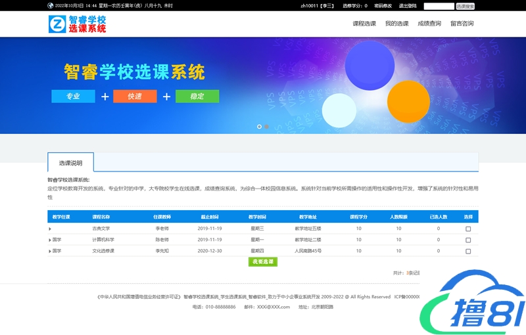The width and height of the screenshot is (526, 335).
Task: Expand the 计算机科学 row triangle
Action: pos(50,240)
